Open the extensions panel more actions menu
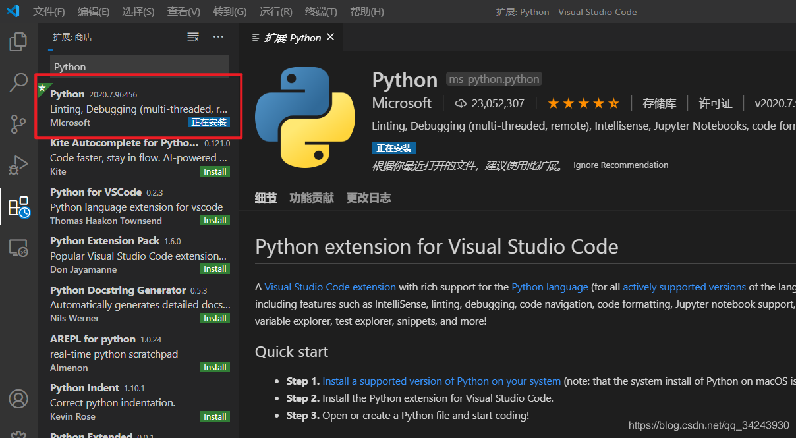This screenshot has width=796, height=438. point(218,37)
